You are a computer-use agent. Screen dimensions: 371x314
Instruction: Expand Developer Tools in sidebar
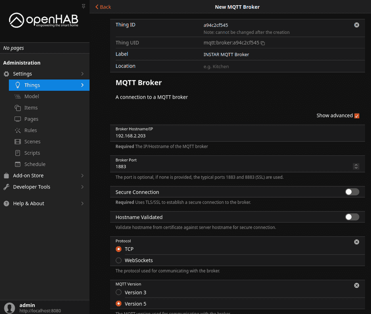31,187
